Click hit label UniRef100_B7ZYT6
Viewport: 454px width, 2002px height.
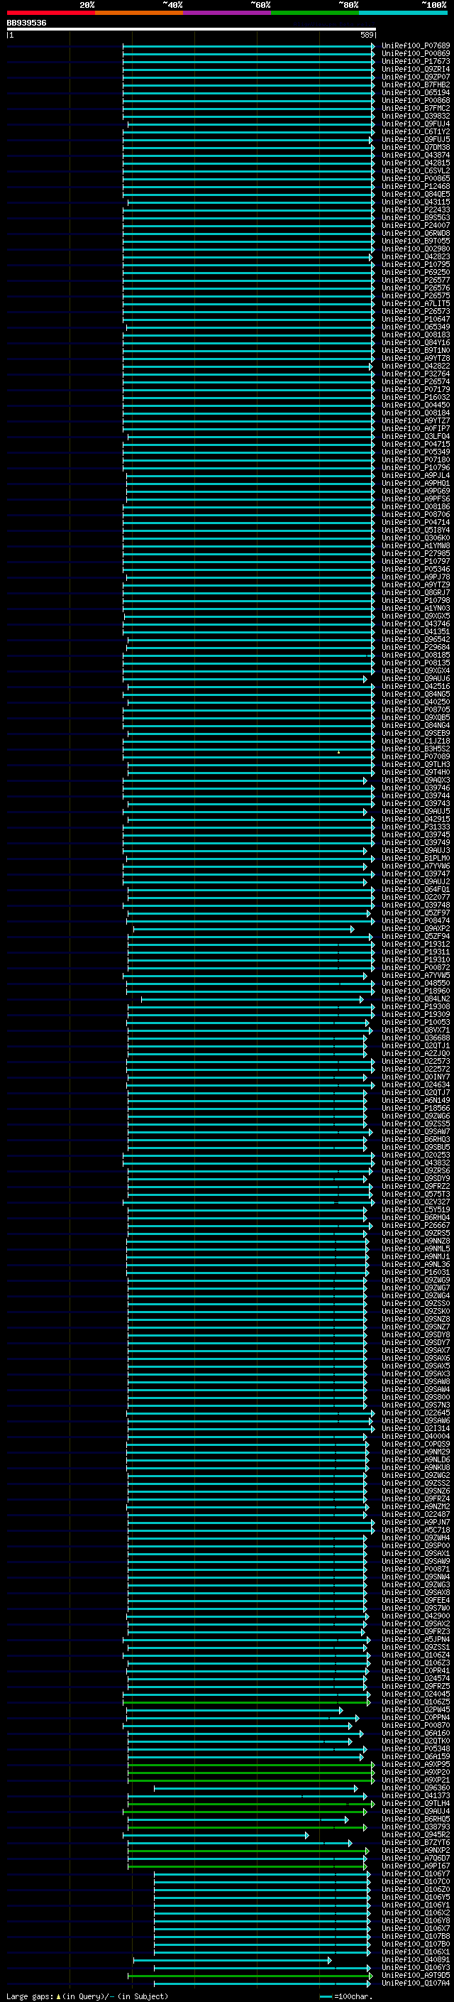tap(415, 1844)
